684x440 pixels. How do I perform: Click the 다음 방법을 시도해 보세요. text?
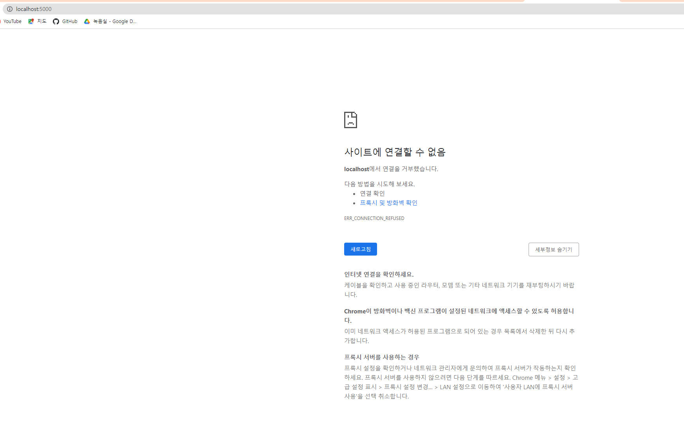[x=379, y=184]
